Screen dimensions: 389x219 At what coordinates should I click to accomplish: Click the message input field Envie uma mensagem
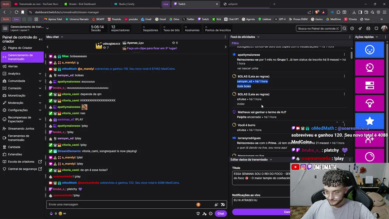pyautogui.click(x=122, y=204)
